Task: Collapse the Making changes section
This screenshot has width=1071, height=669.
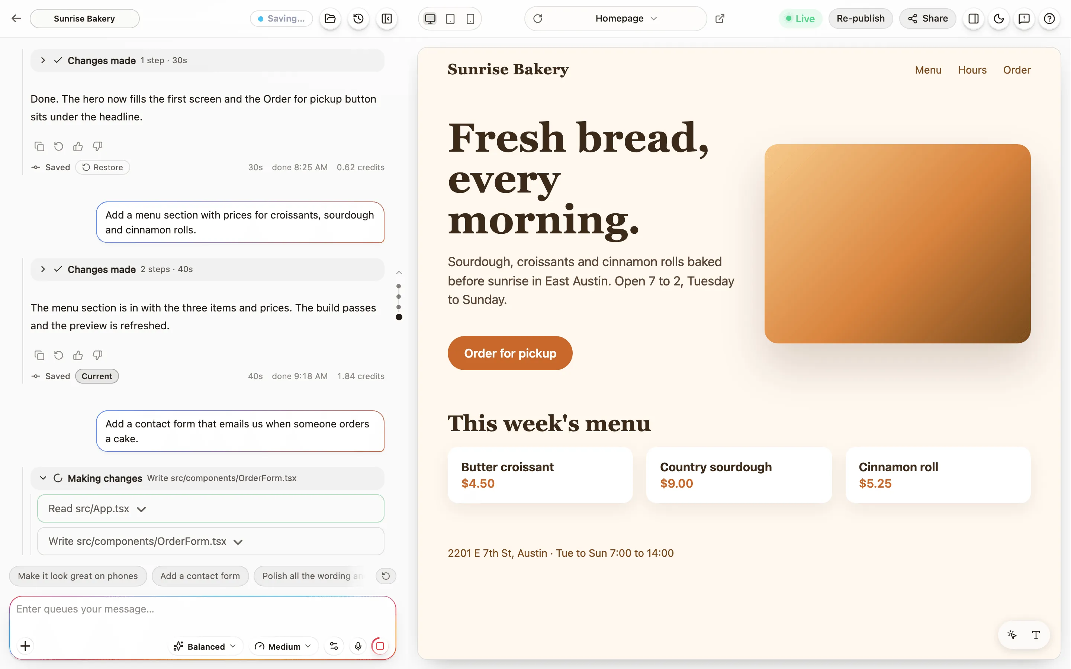Action: point(207,478)
